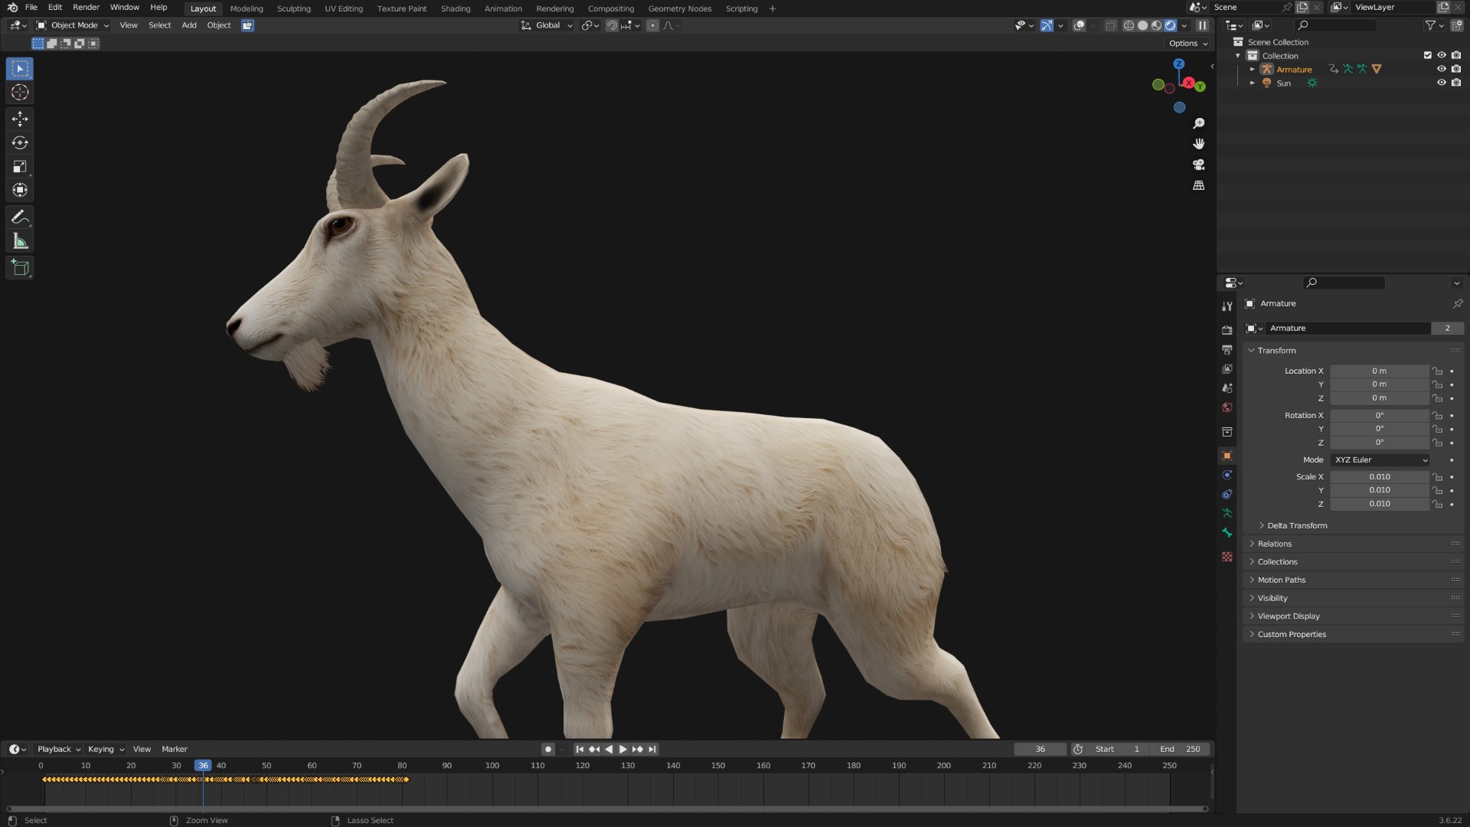Select the Annotate tool
Screen dimensions: 1470x827
click(20, 217)
